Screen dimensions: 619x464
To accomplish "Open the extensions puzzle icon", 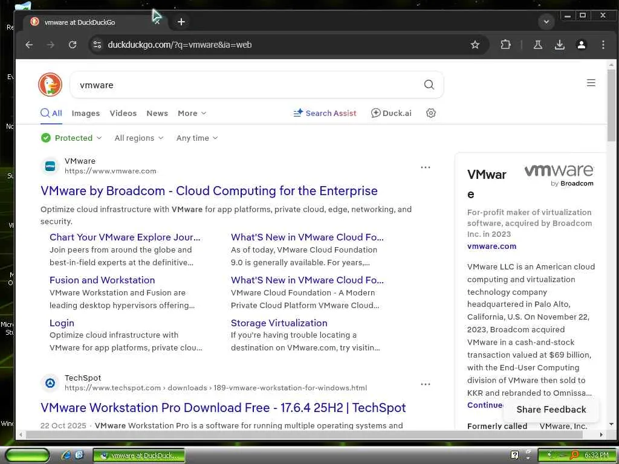I will click(505, 45).
